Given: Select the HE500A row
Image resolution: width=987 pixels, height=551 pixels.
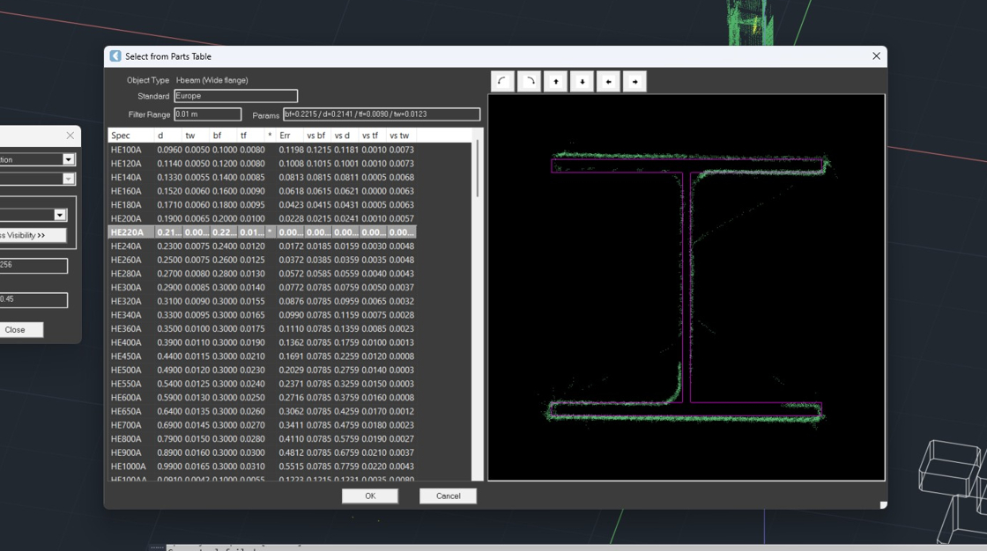Looking at the screenshot, I should pos(262,370).
